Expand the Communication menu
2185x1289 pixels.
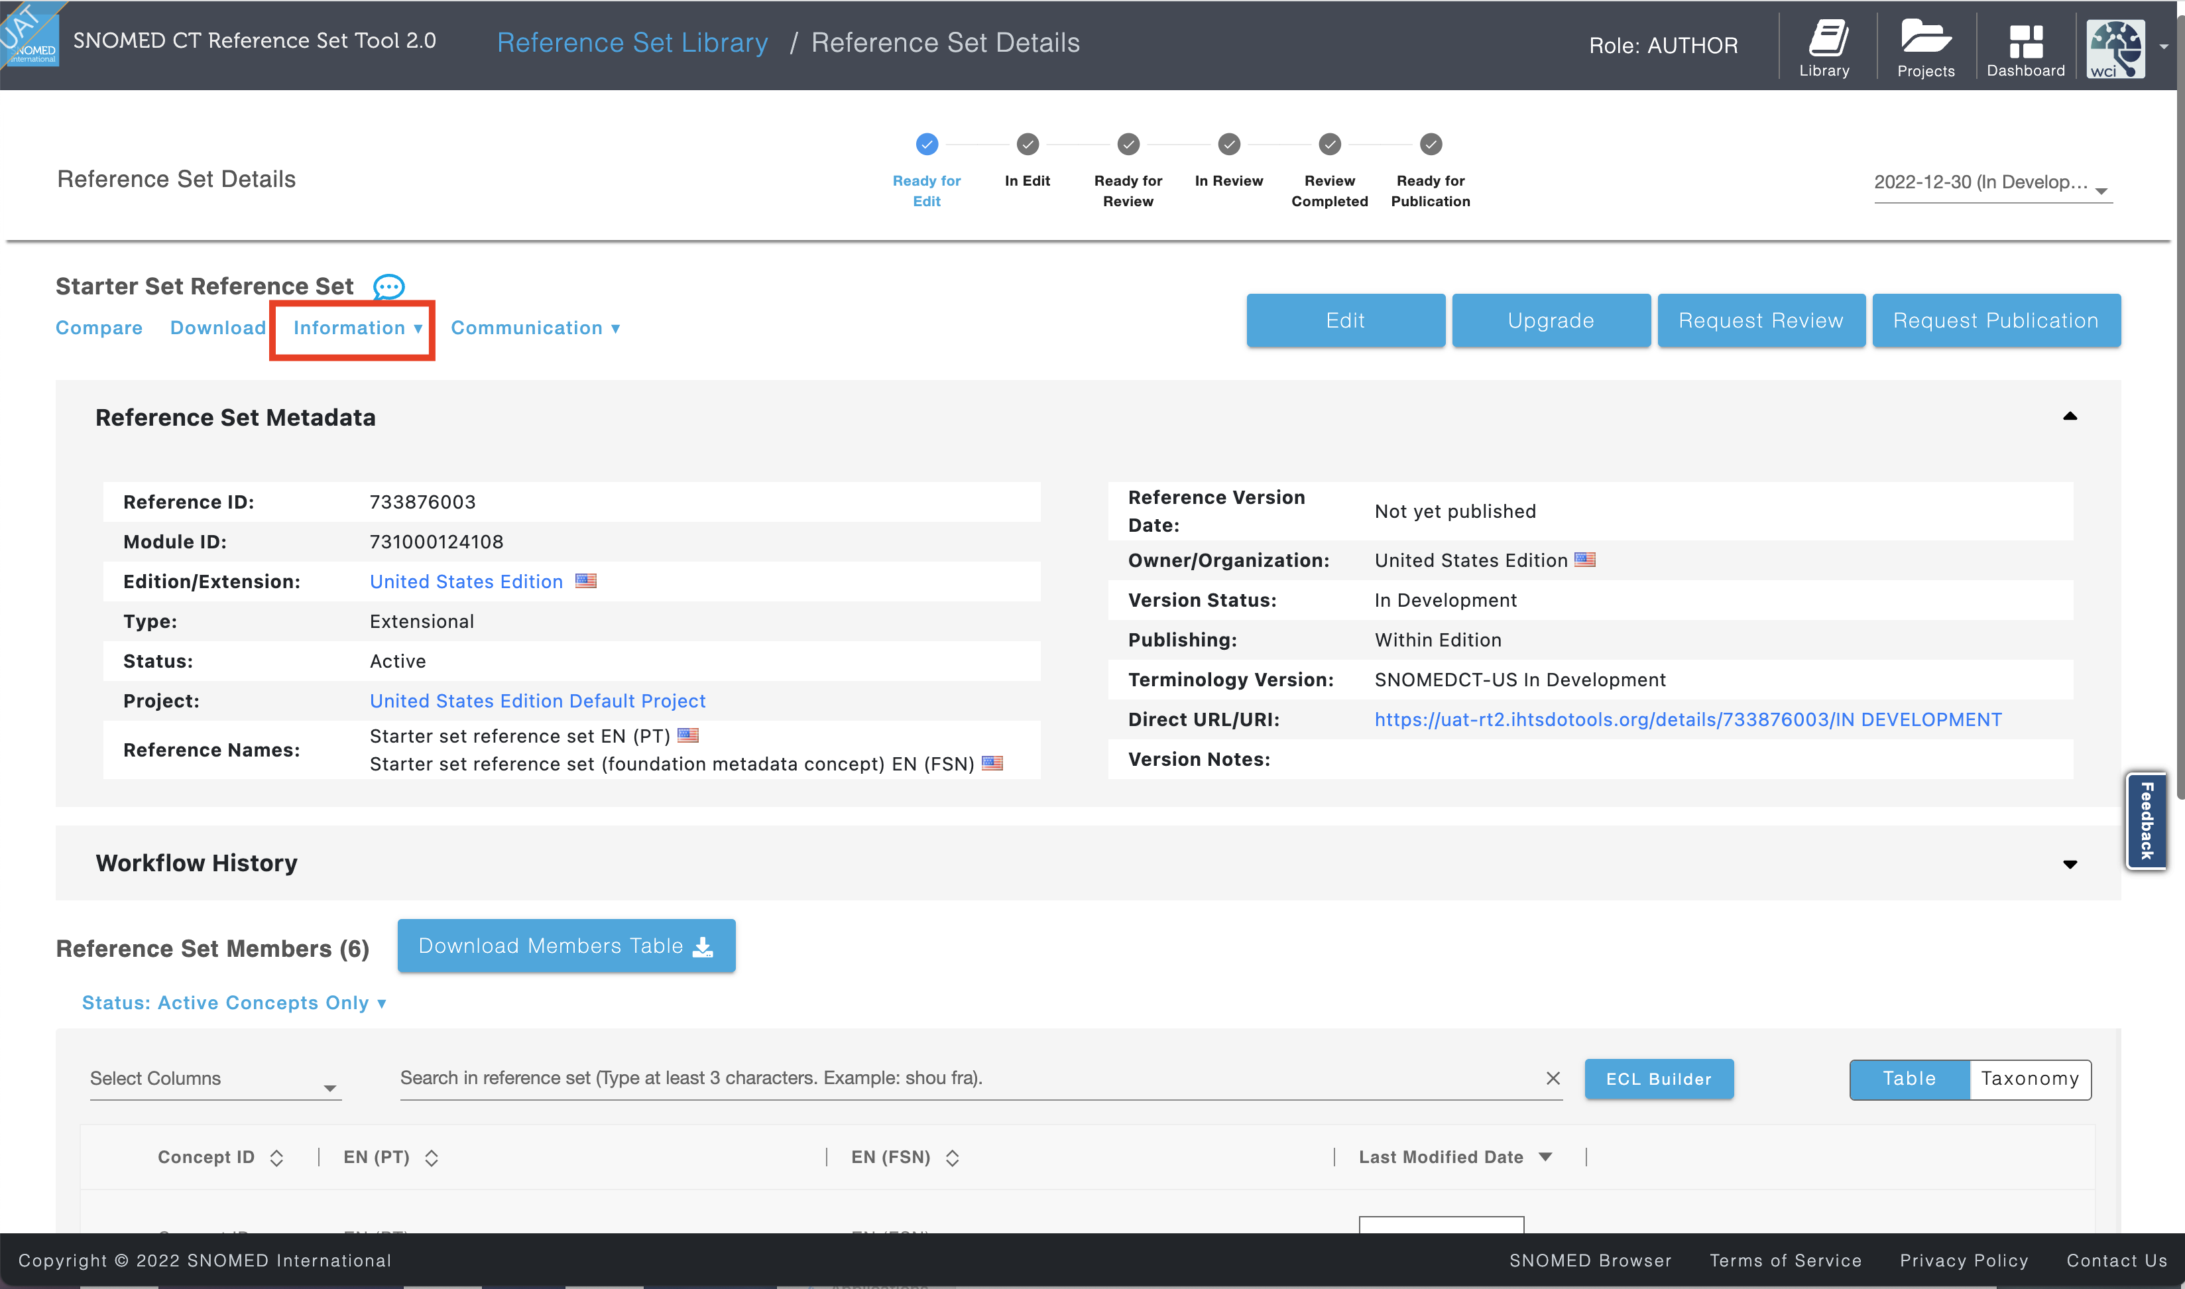535,328
